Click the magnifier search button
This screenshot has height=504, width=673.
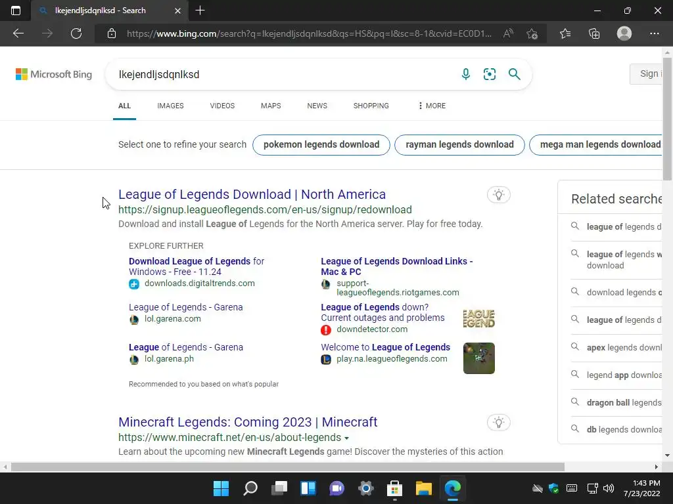click(x=514, y=74)
